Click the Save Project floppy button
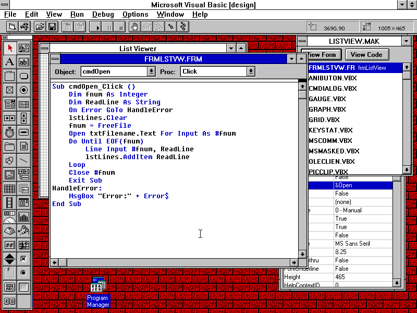The image size is (417, 313). tap(53, 27)
